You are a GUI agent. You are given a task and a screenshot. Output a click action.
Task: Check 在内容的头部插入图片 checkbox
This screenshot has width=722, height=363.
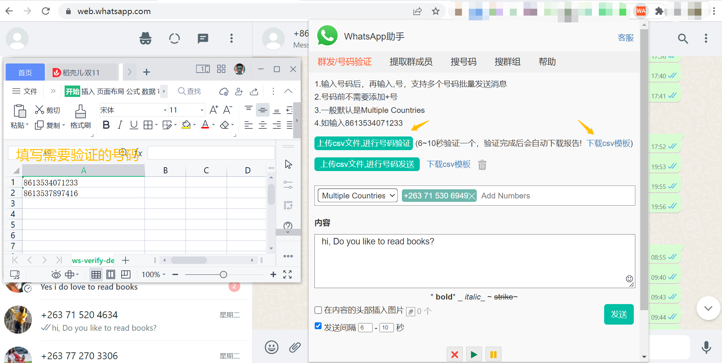[319, 310]
